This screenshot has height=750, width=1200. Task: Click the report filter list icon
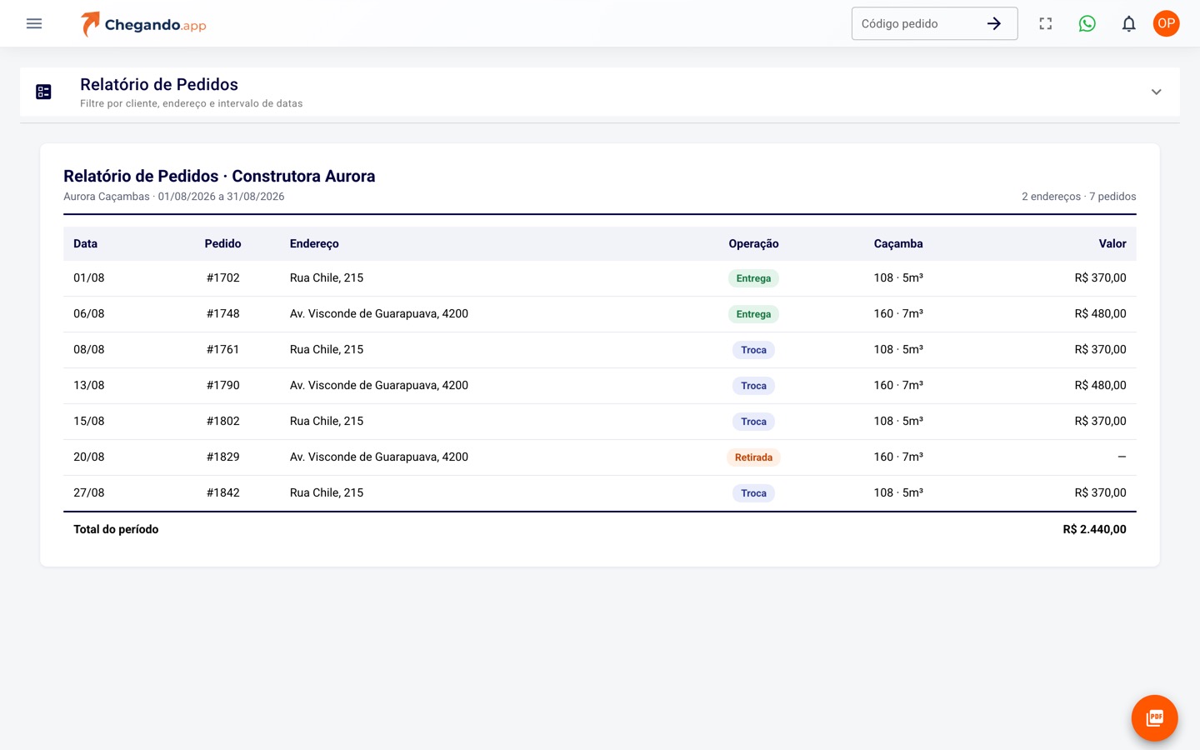[x=44, y=92]
